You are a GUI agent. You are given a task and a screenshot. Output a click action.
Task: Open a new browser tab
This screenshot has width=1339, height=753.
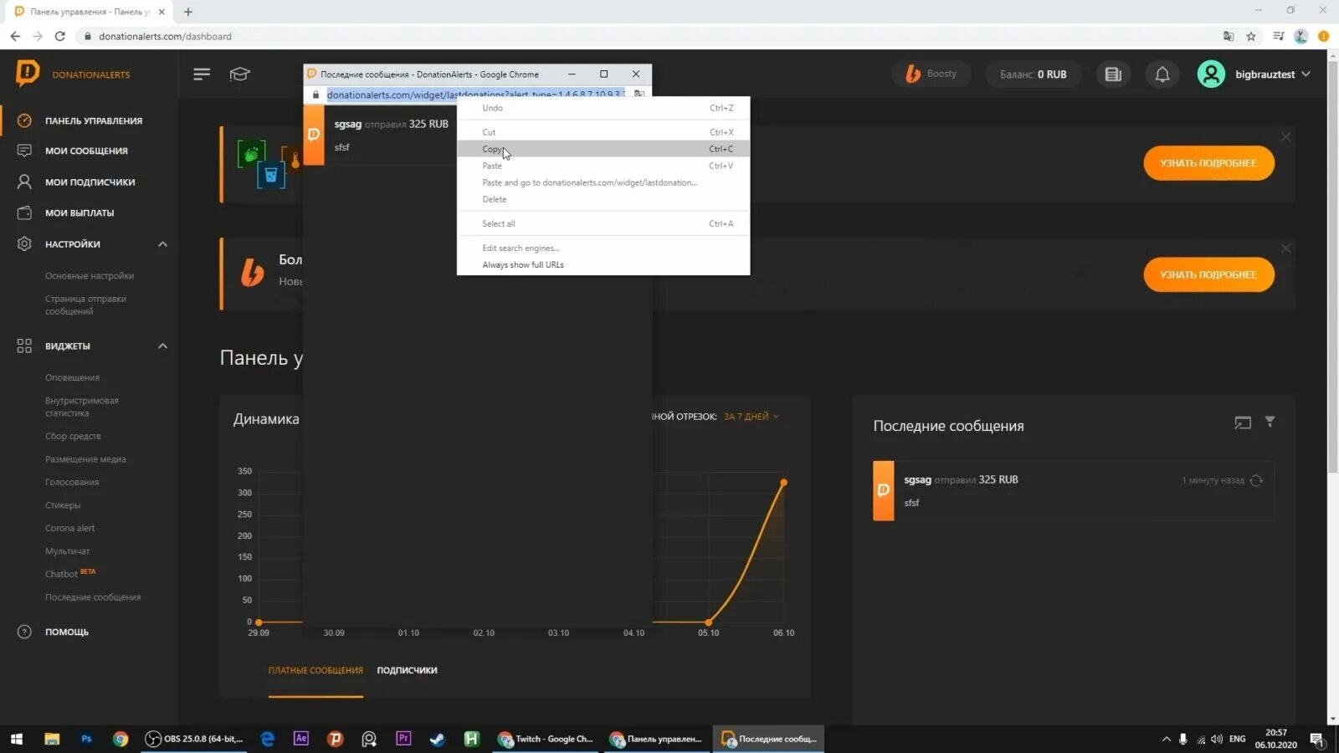[x=188, y=12]
